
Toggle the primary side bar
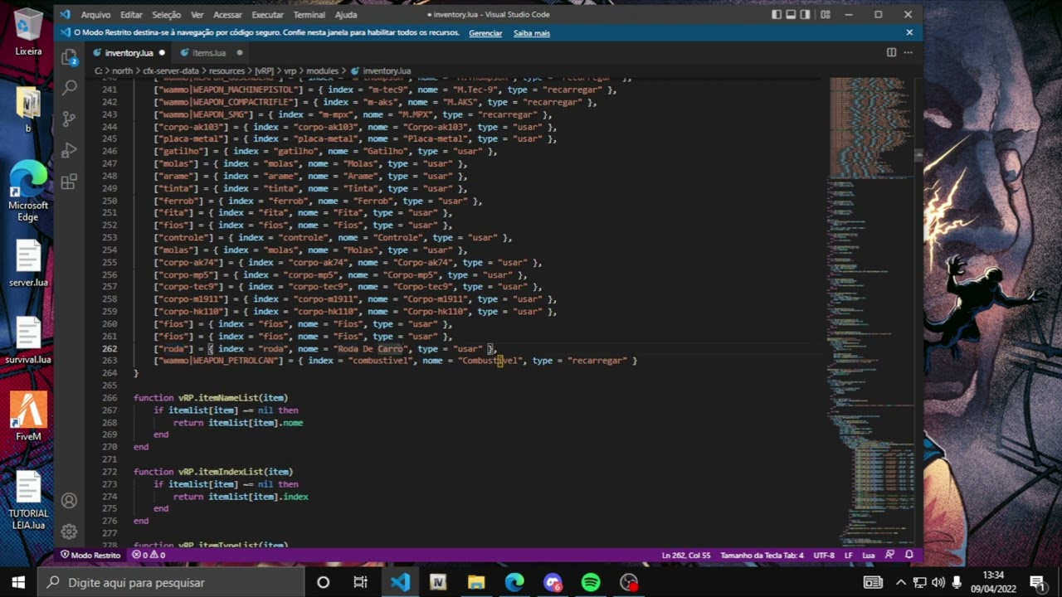777,14
